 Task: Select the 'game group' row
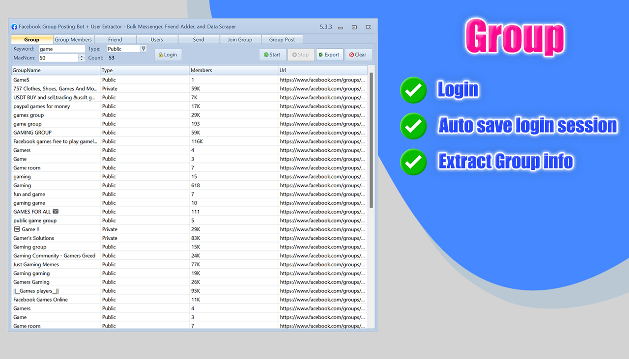click(189, 124)
